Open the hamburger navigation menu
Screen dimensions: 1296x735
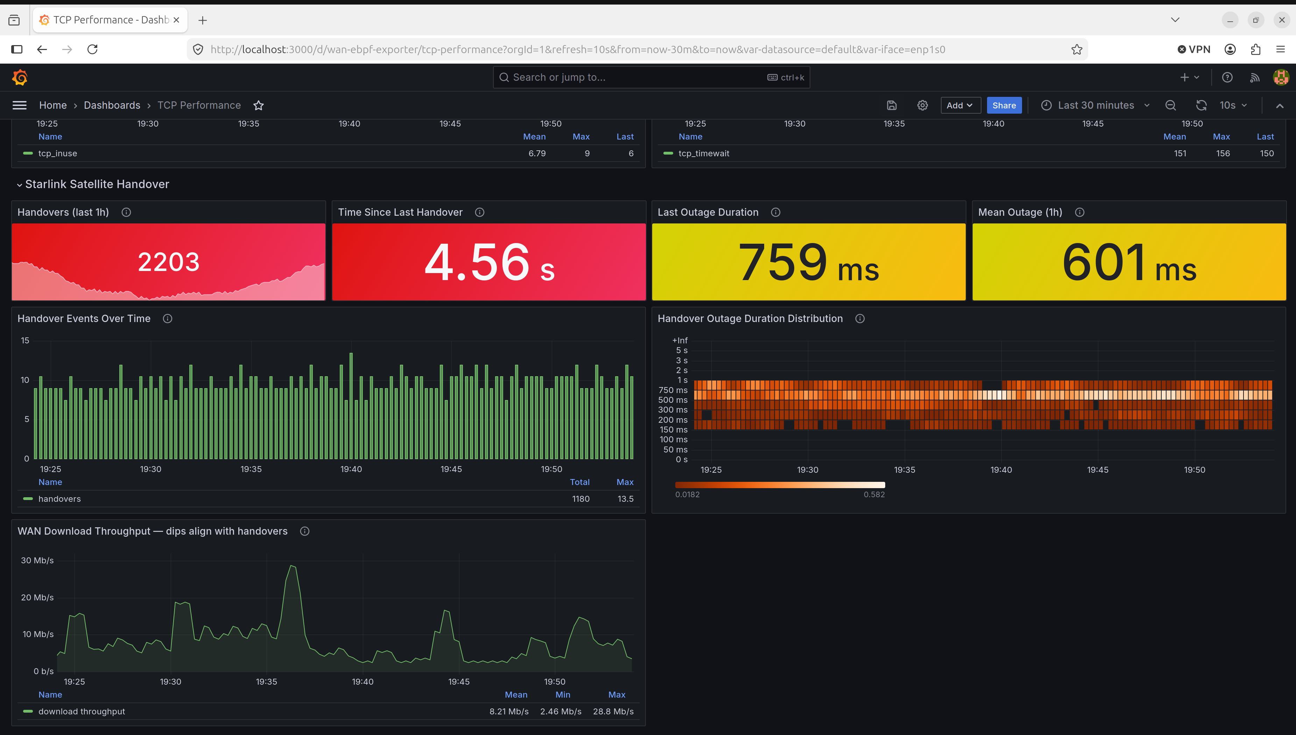click(20, 105)
